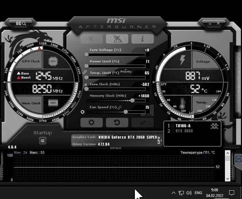Detach the monitoring panel
The height and width of the screenshot is (199, 242).
point(116,148)
